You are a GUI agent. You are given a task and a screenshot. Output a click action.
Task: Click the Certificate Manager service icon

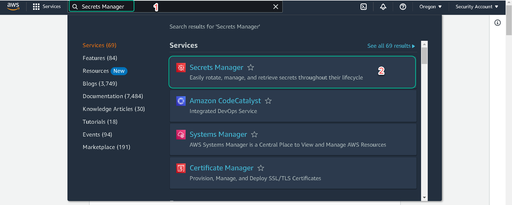coord(181,168)
